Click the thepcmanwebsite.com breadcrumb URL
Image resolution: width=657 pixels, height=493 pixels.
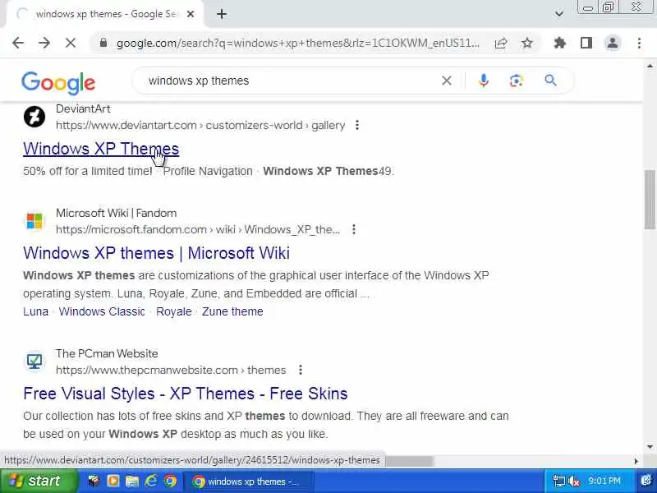tap(171, 371)
